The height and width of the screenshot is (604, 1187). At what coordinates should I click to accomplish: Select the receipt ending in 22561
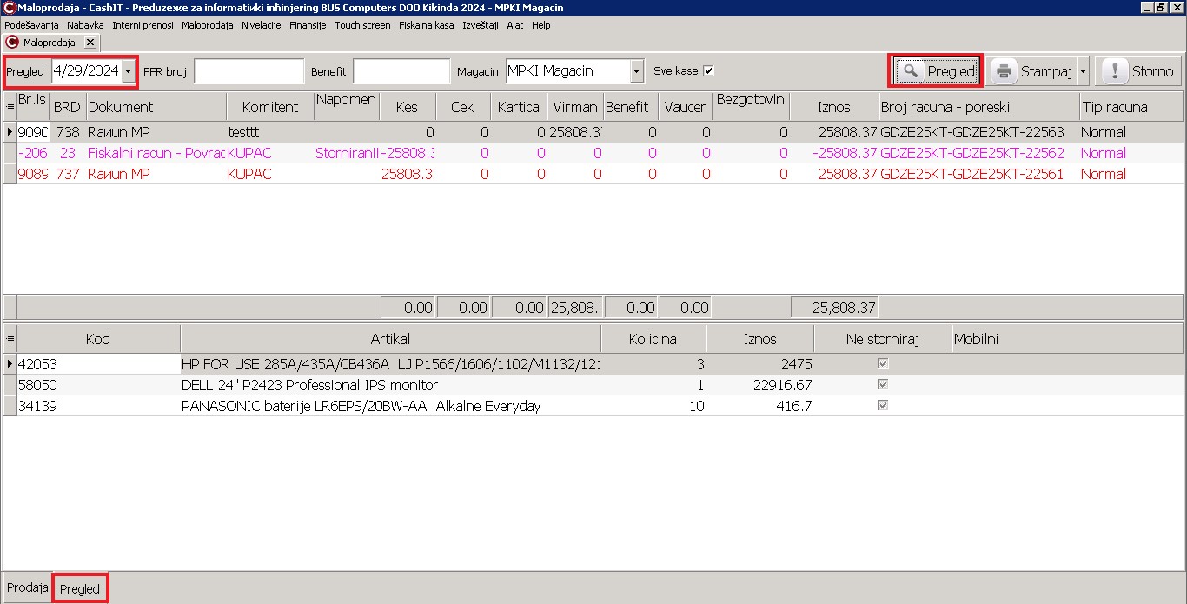(593, 174)
